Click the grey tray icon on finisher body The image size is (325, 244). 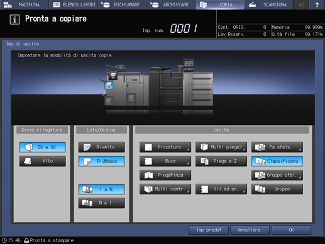coord(131,97)
